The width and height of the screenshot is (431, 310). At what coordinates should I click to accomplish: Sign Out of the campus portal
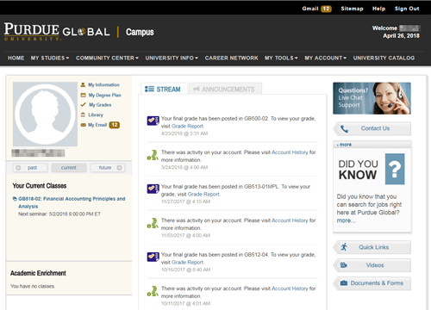pos(407,9)
